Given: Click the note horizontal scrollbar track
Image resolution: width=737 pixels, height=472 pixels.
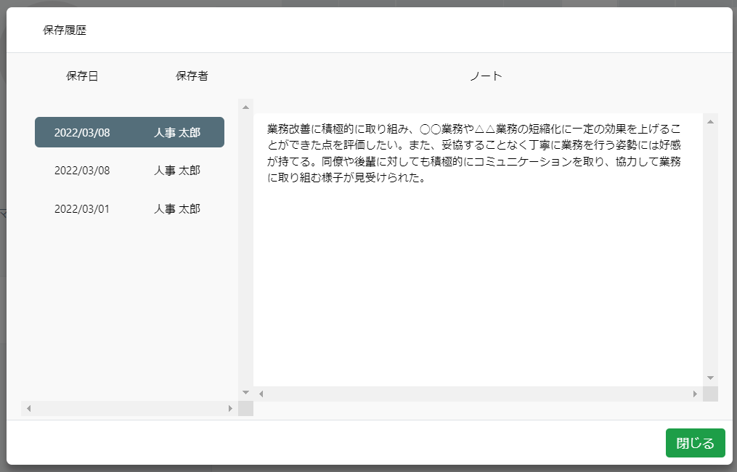Looking at the screenshot, I should click(478, 394).
